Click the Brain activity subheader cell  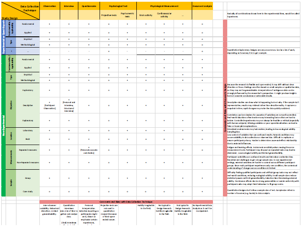(146, 15)
